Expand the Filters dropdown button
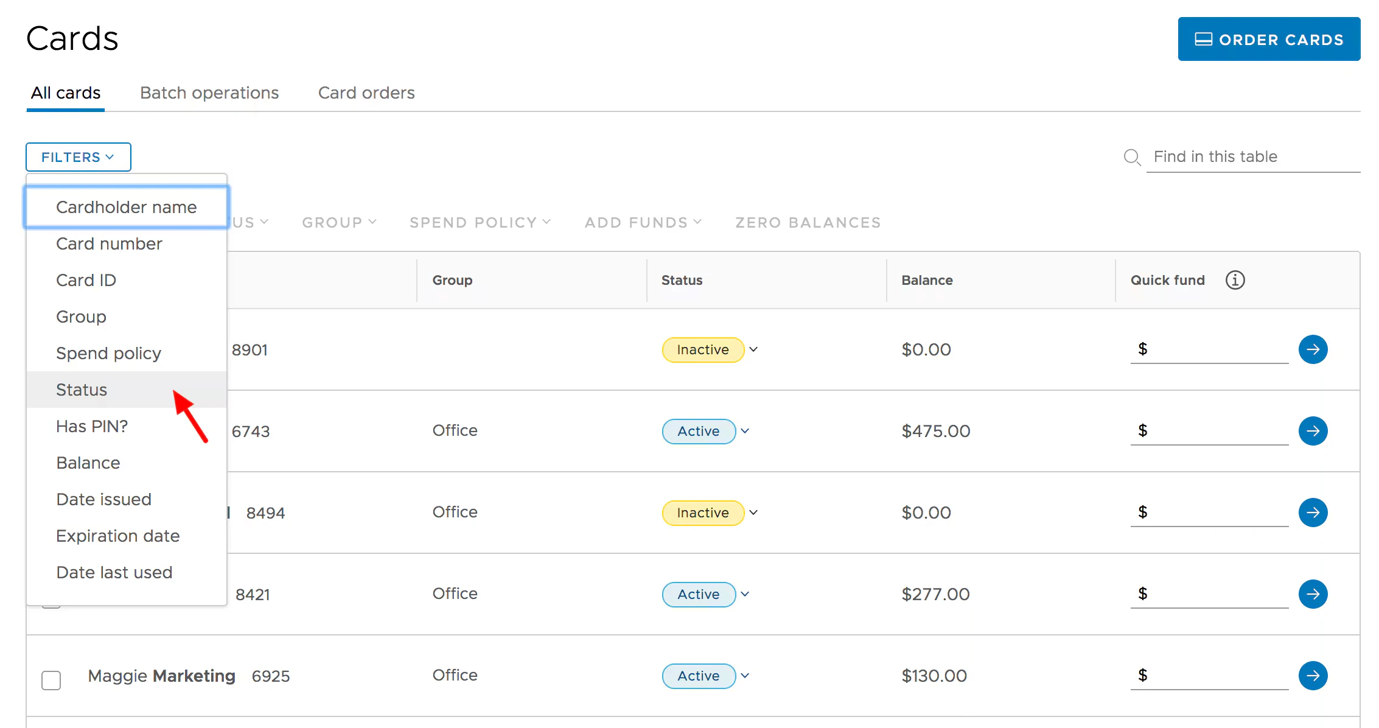The width and height of the screenshot is (1379, 728). 78,157
